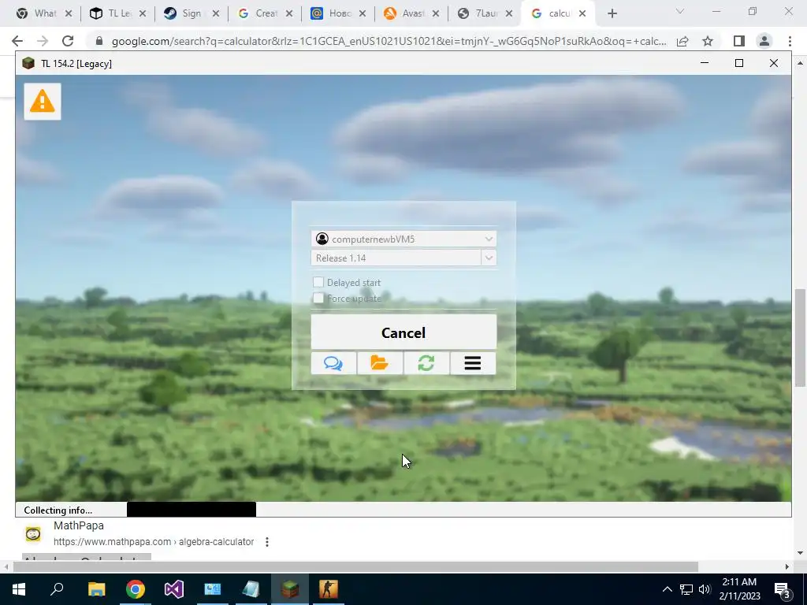
Task: Click the volume speaker tray icon
Action: click(x=705, y=589)
